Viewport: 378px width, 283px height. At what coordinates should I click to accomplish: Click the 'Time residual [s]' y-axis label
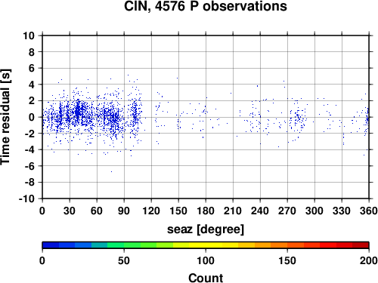pos(5,117)
